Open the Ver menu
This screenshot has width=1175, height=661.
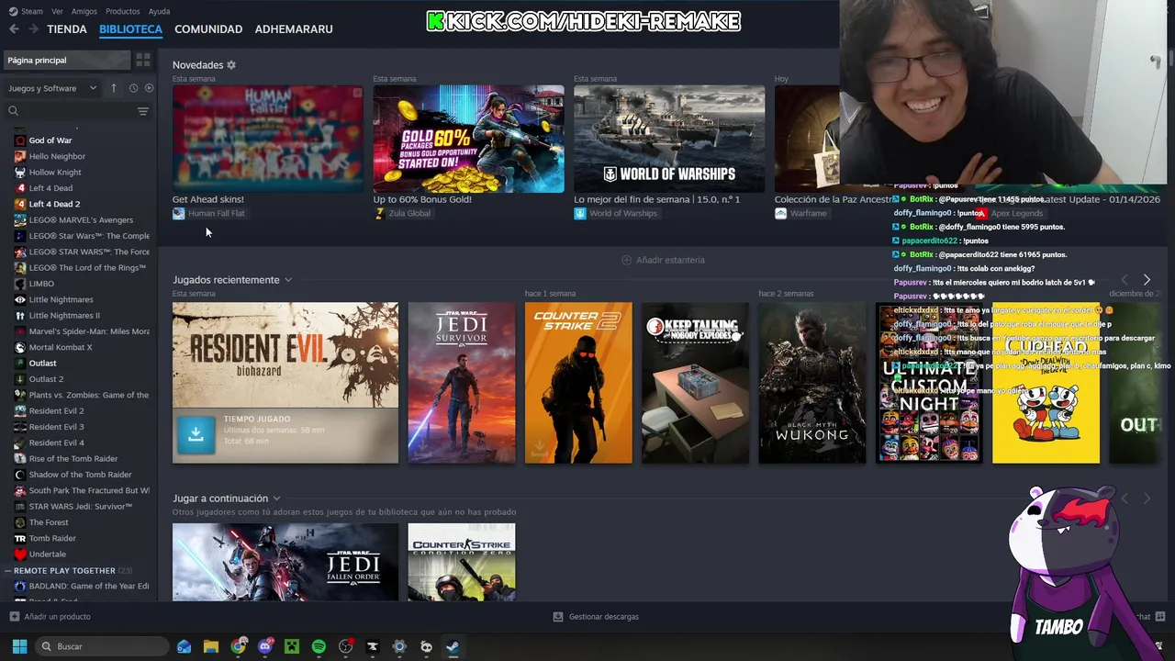click(57, 11)
